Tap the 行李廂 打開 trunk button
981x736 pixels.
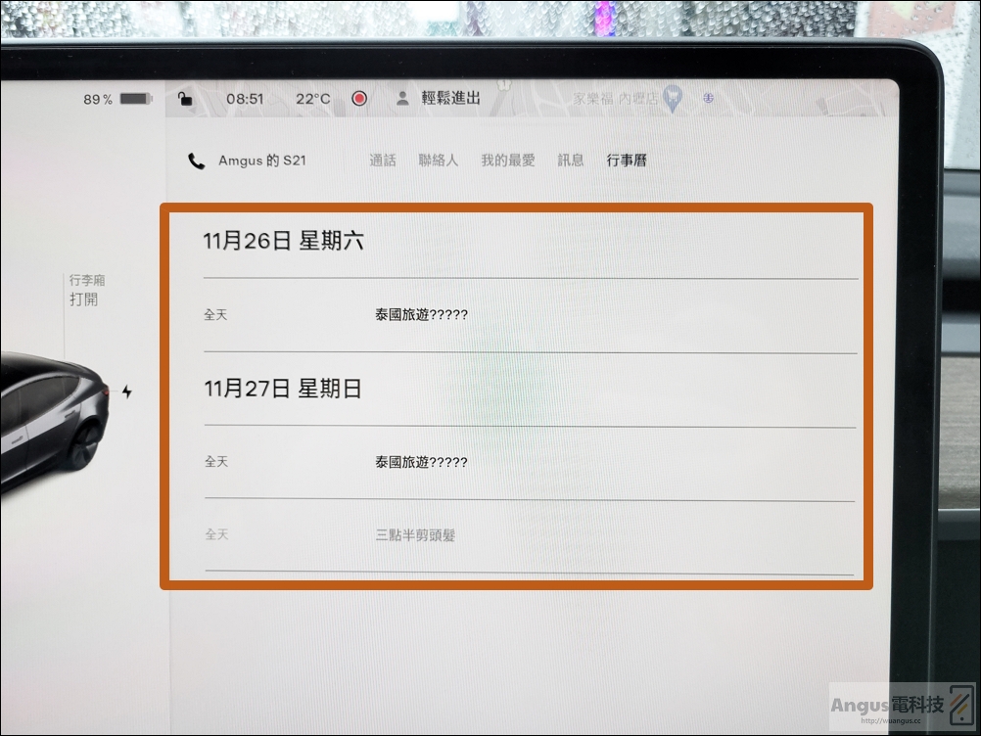(86, 290)
